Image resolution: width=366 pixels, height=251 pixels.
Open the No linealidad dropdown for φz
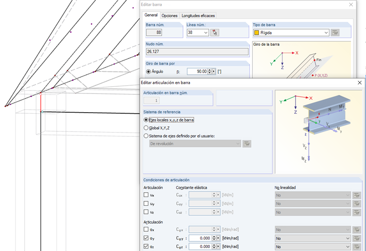(313, 247)
